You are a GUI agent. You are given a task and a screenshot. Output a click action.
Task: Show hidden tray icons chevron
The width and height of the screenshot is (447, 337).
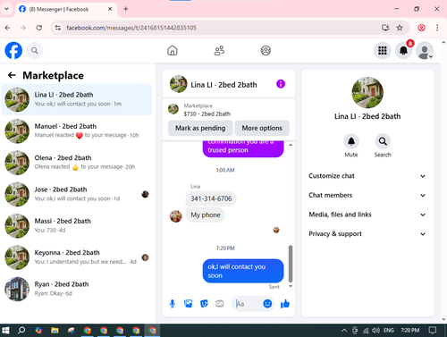coord(344,331)
